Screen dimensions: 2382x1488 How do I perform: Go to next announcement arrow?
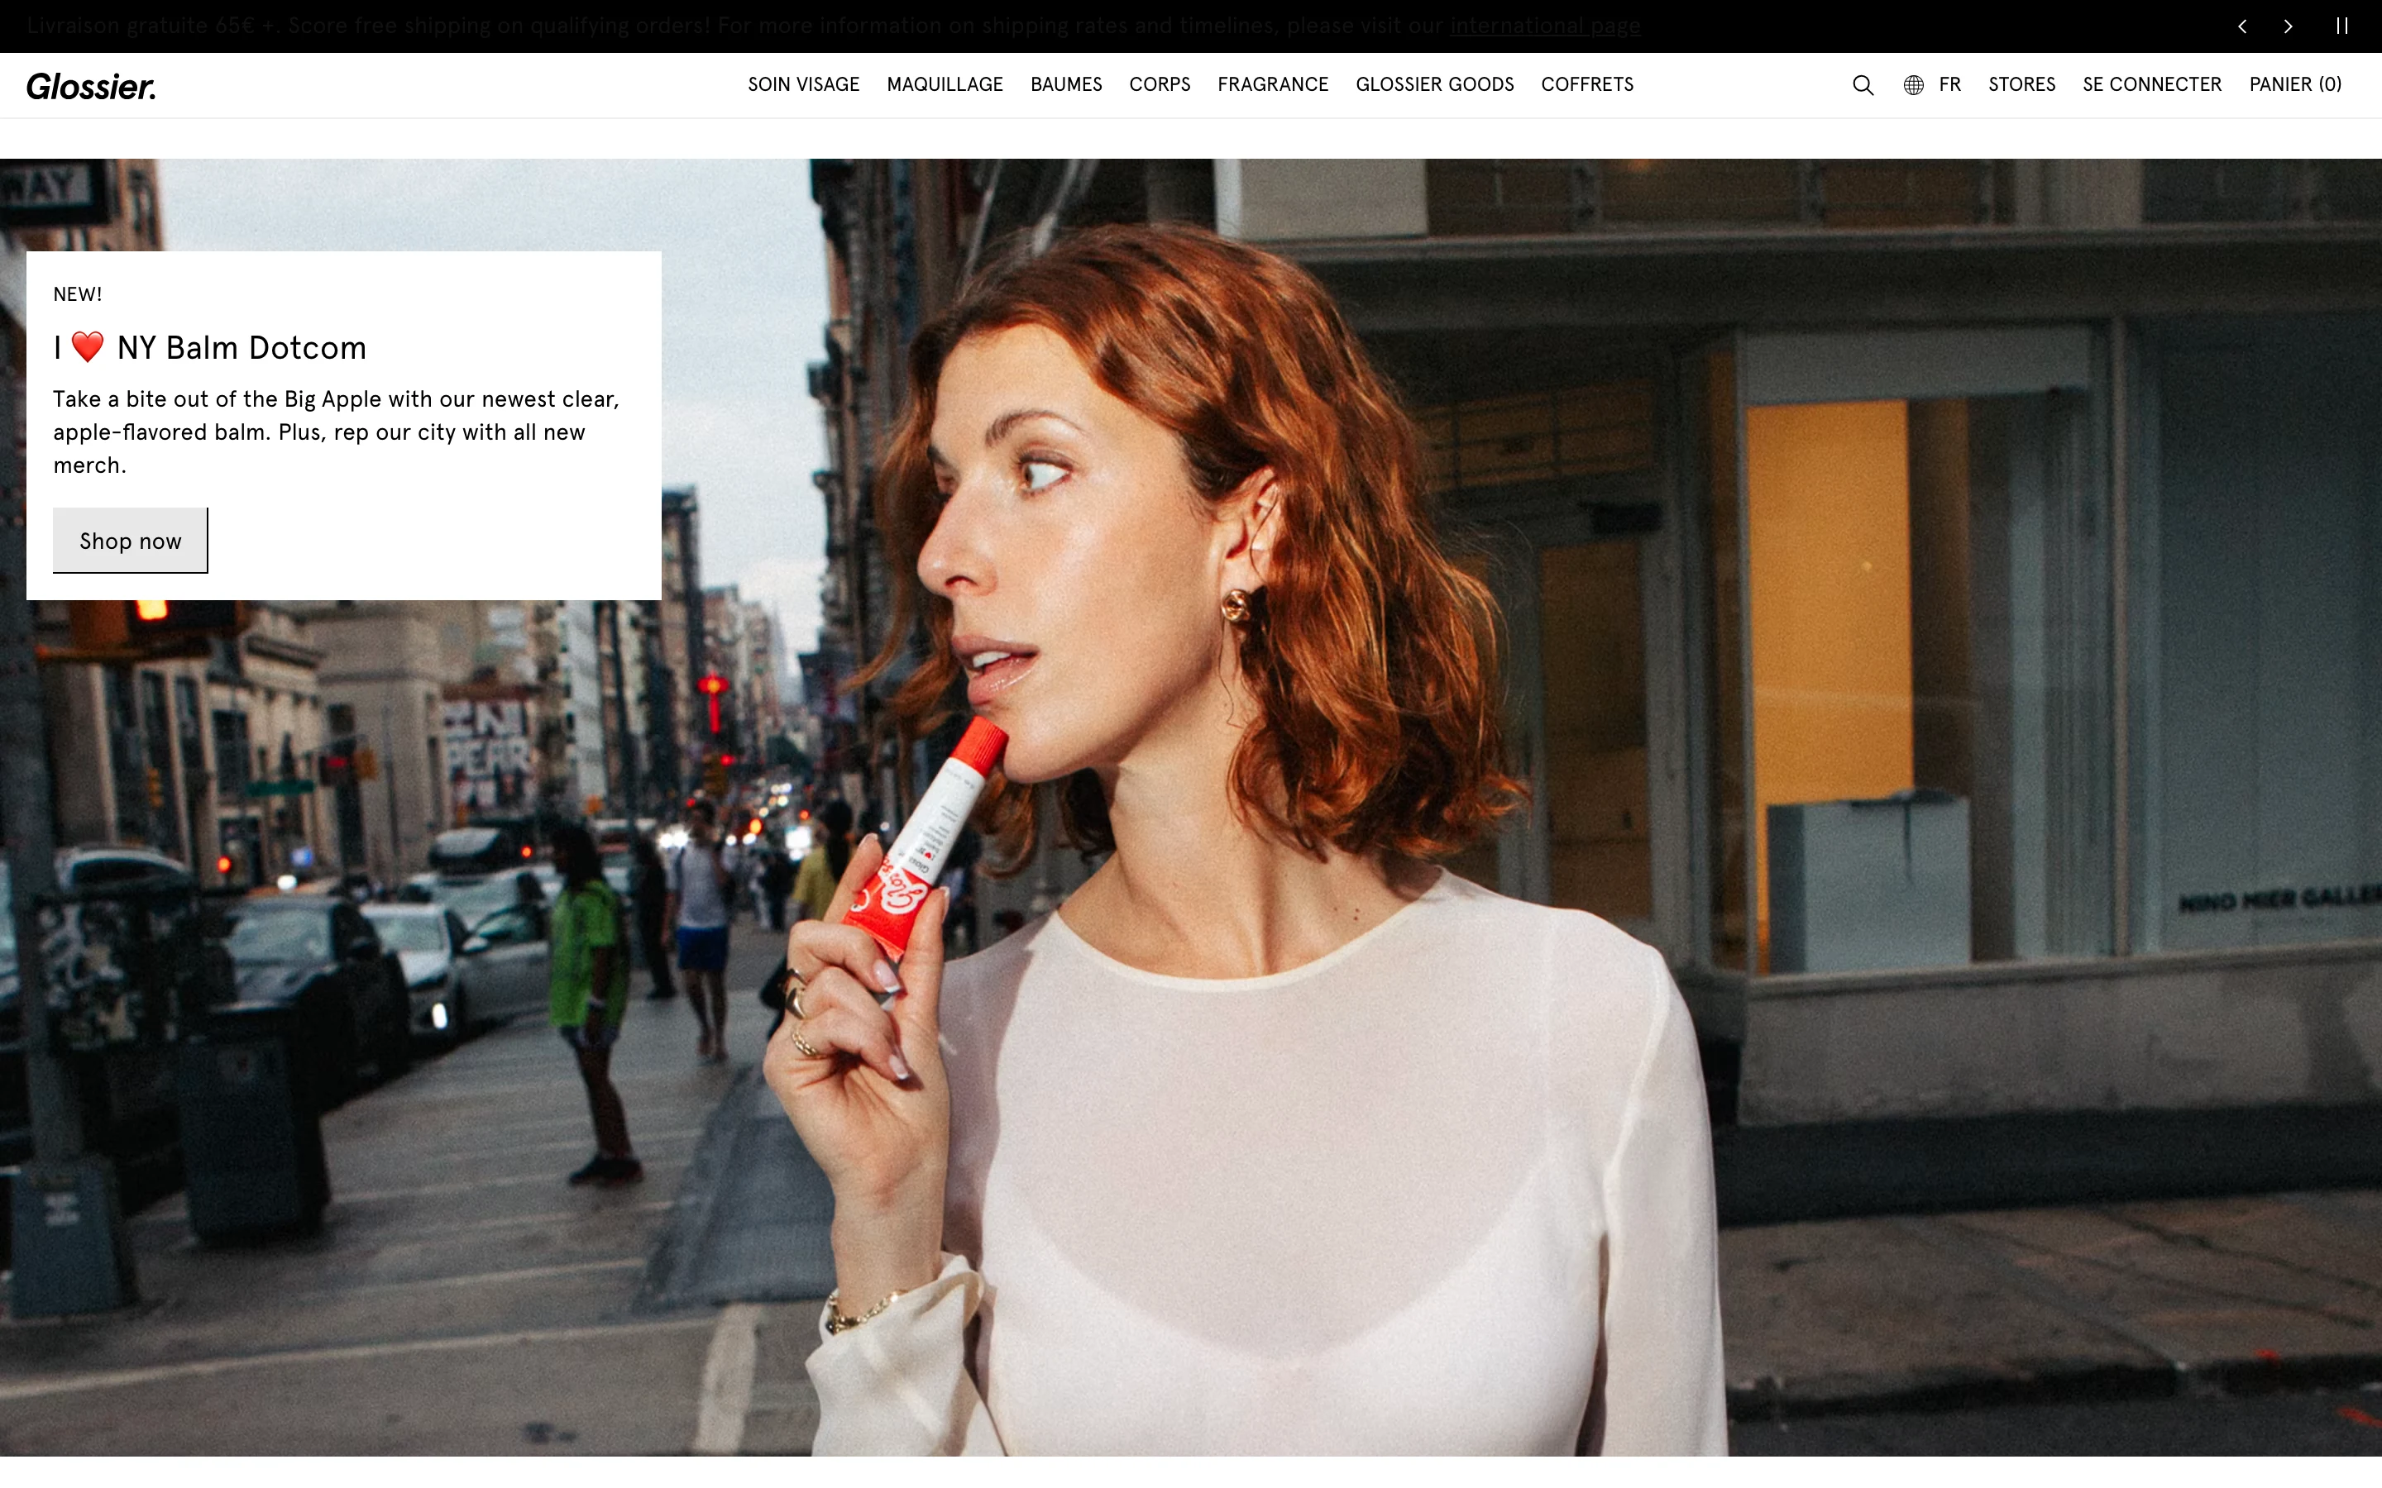(2289, 26)
